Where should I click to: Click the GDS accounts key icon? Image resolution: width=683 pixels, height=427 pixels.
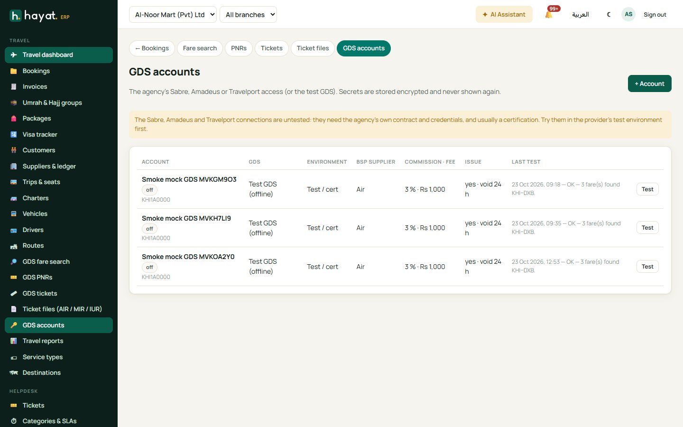[x=14, y=325]
